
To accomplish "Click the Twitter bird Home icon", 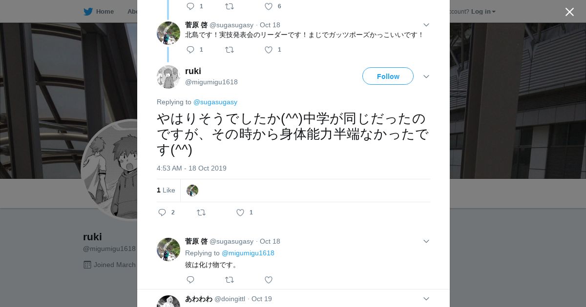I will point(88,12).
